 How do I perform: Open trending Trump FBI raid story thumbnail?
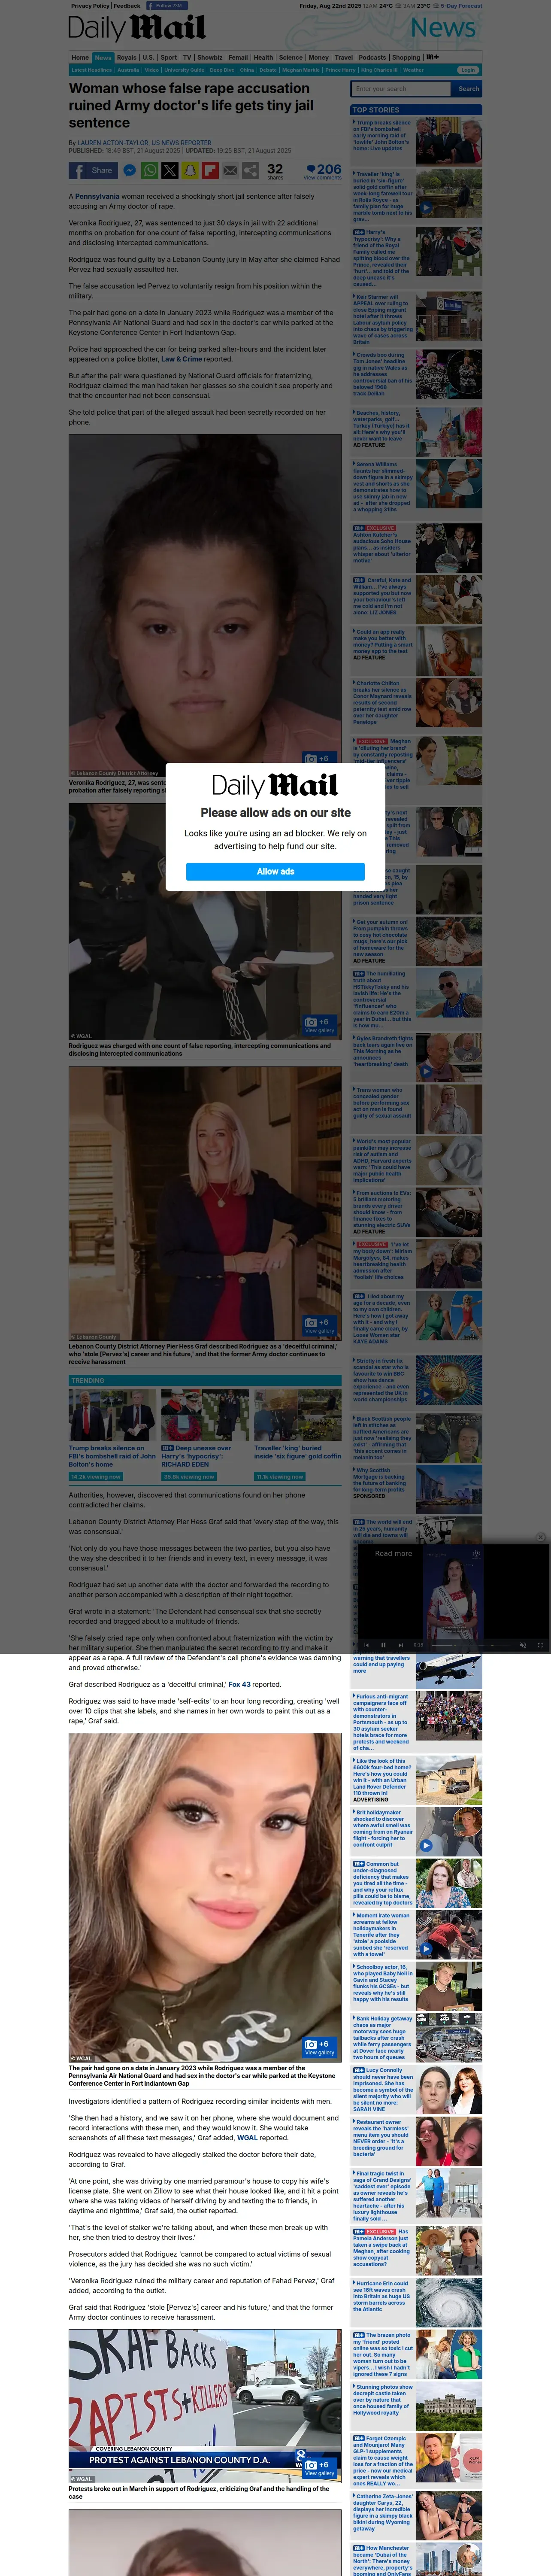[113, 1415]
